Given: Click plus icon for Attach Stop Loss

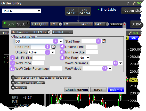Looking at the screenshot, I should click(x=13, y=78).
